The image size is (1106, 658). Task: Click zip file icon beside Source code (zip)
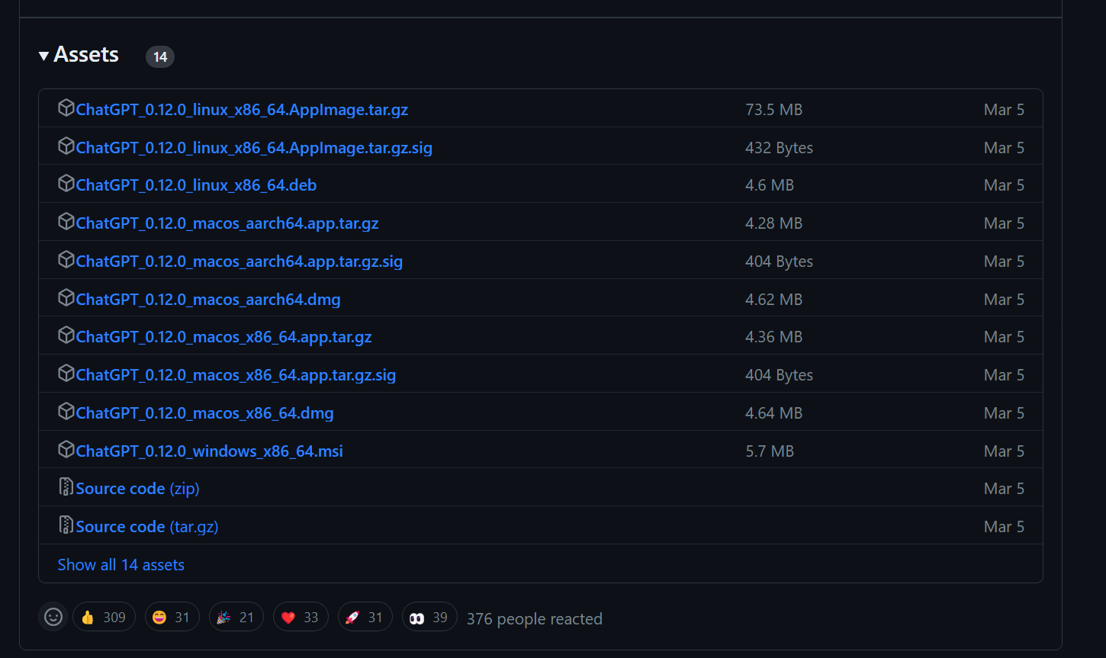click(x=66, y=486)
